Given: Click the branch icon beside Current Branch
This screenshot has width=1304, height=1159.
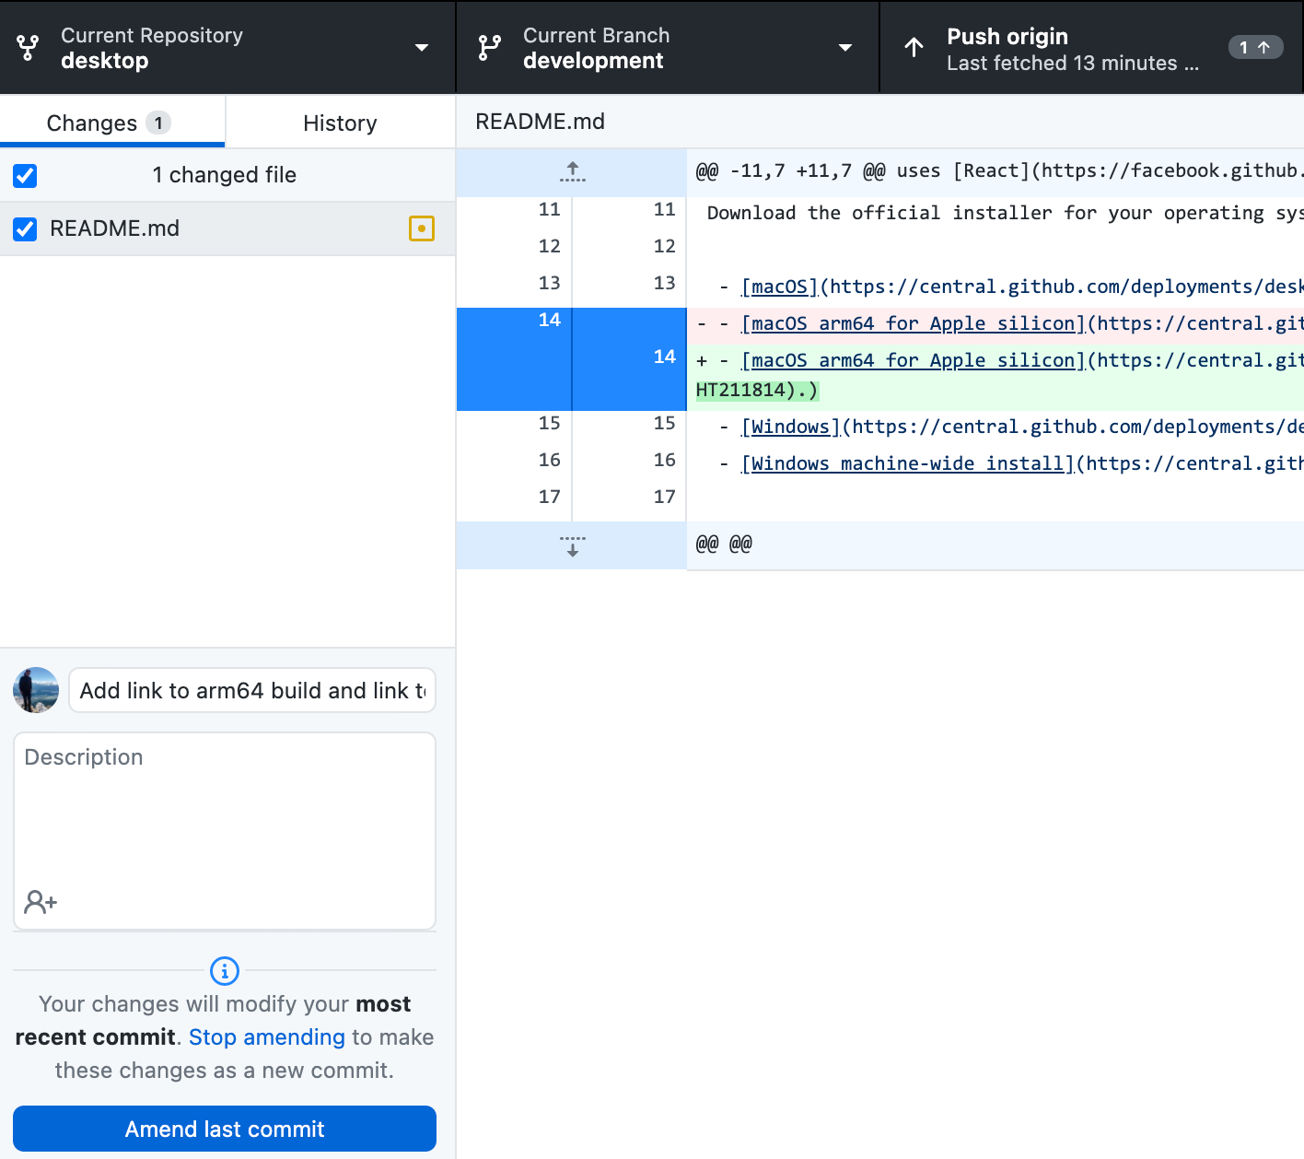Looking at the screenshot, I should point(490,48).
